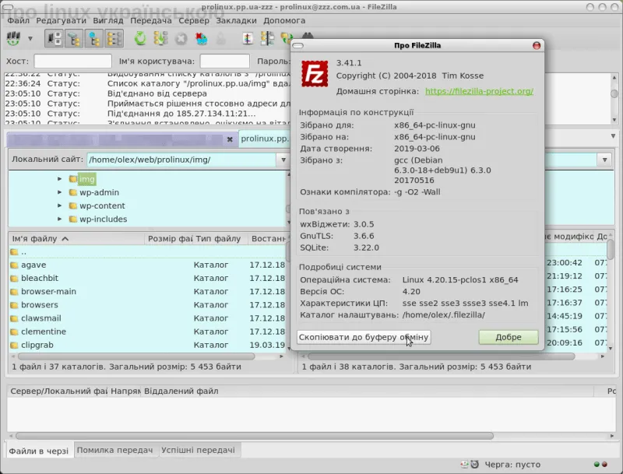Screen dimensions: 623x474
Task: Click the encryption status icon in status bar
Action: coord(464,464)
